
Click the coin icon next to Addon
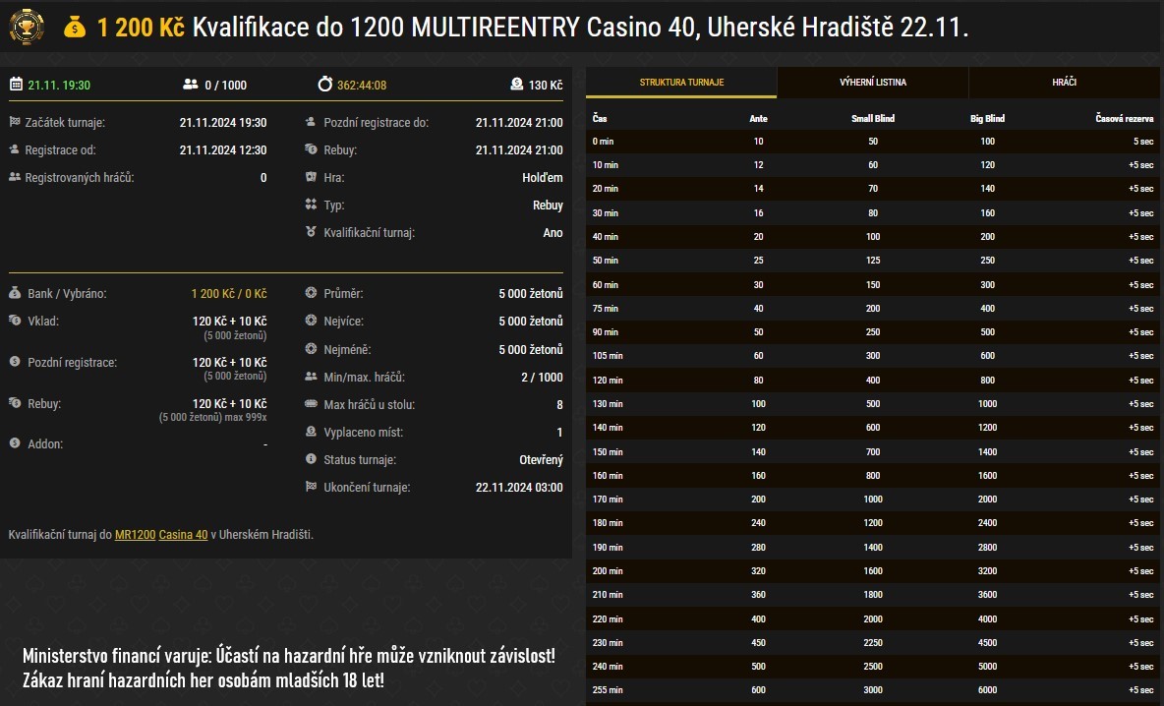coord(14,442)
